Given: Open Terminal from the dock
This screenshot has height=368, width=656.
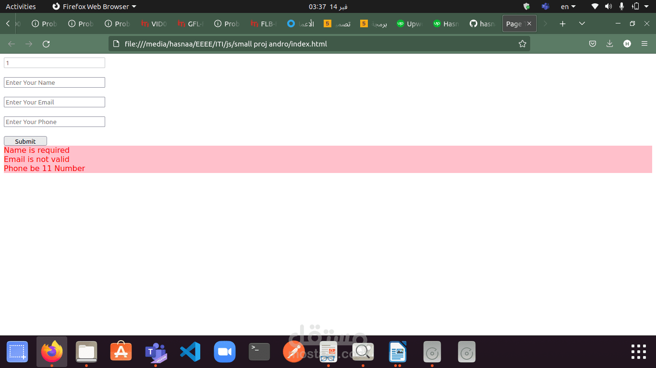Looking at the screenshot, I should point(259,352).
